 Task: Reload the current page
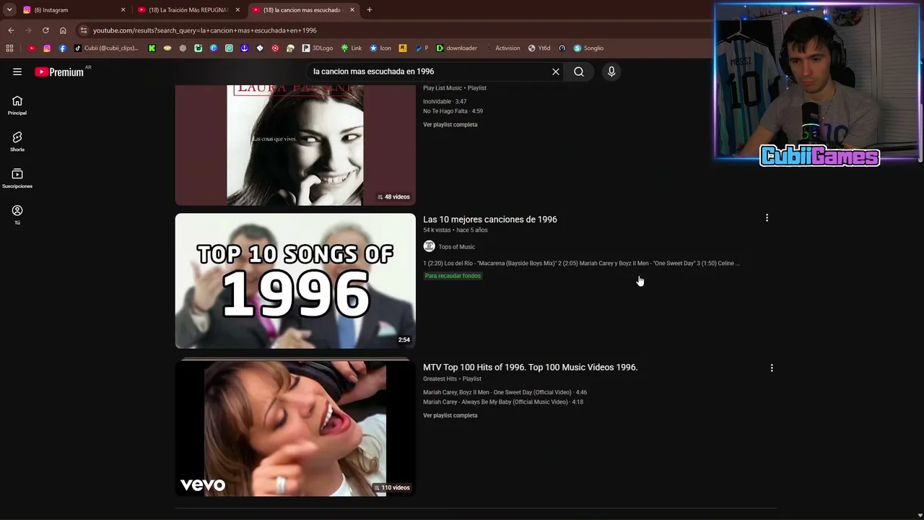point(45,30)
